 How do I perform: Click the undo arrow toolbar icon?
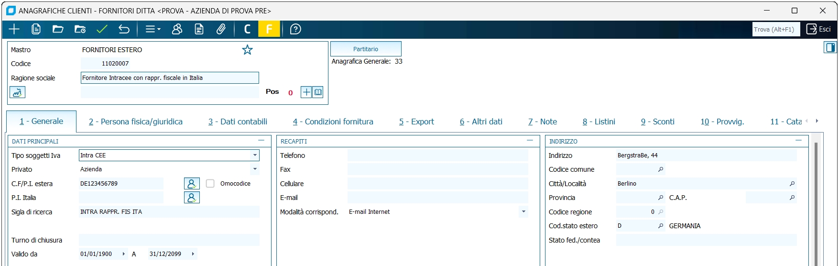pyautogui.click(x=124, y=29)
